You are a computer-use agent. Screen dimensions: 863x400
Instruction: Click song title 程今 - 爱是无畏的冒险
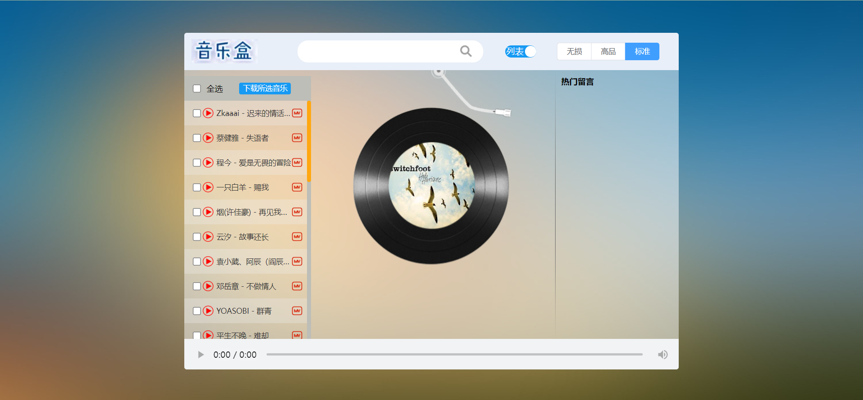click(254, 163)
